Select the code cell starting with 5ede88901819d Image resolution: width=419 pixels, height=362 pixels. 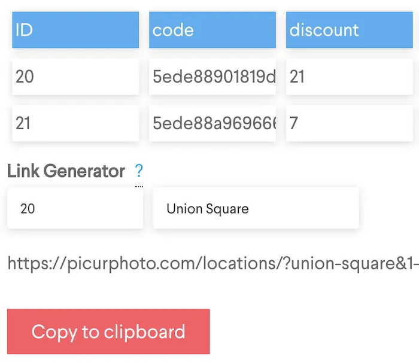point(212,77)
